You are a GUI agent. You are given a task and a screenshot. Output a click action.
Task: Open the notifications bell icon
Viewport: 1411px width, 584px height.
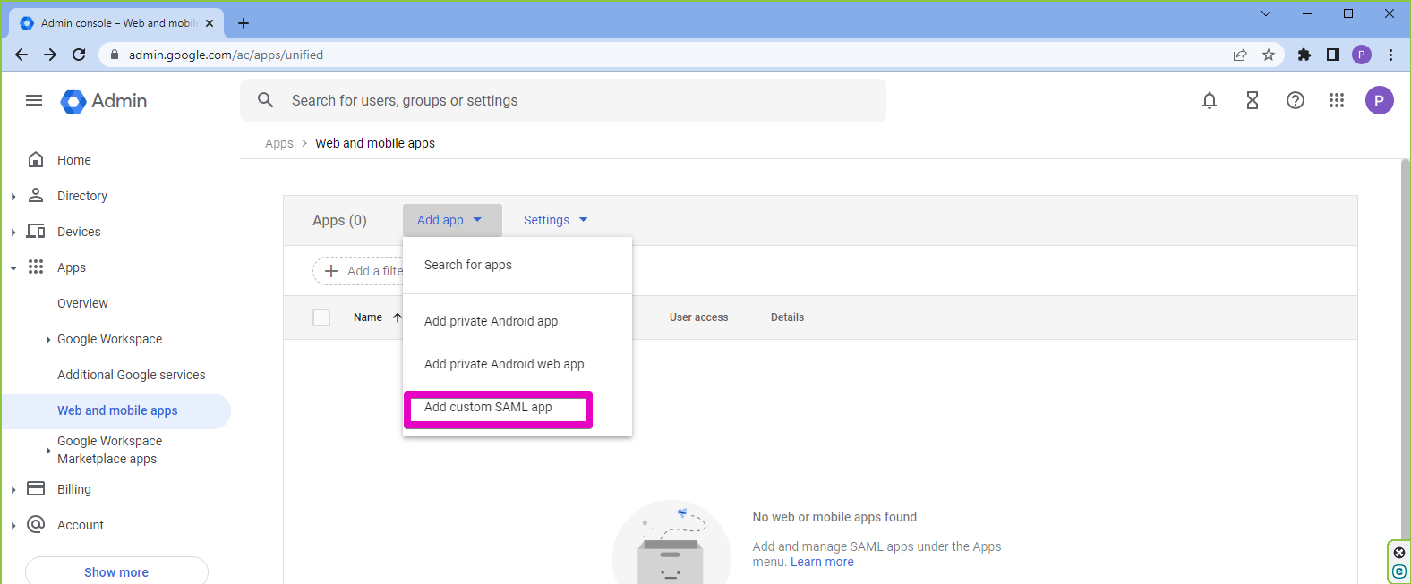1210,100
